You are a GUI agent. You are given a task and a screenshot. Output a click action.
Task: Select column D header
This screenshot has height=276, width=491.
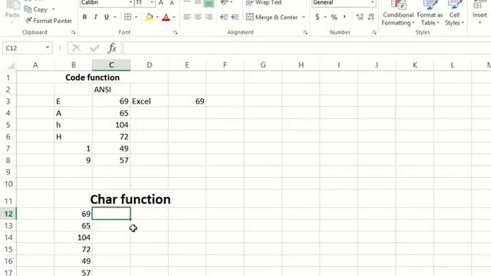[x=150, y=65]
